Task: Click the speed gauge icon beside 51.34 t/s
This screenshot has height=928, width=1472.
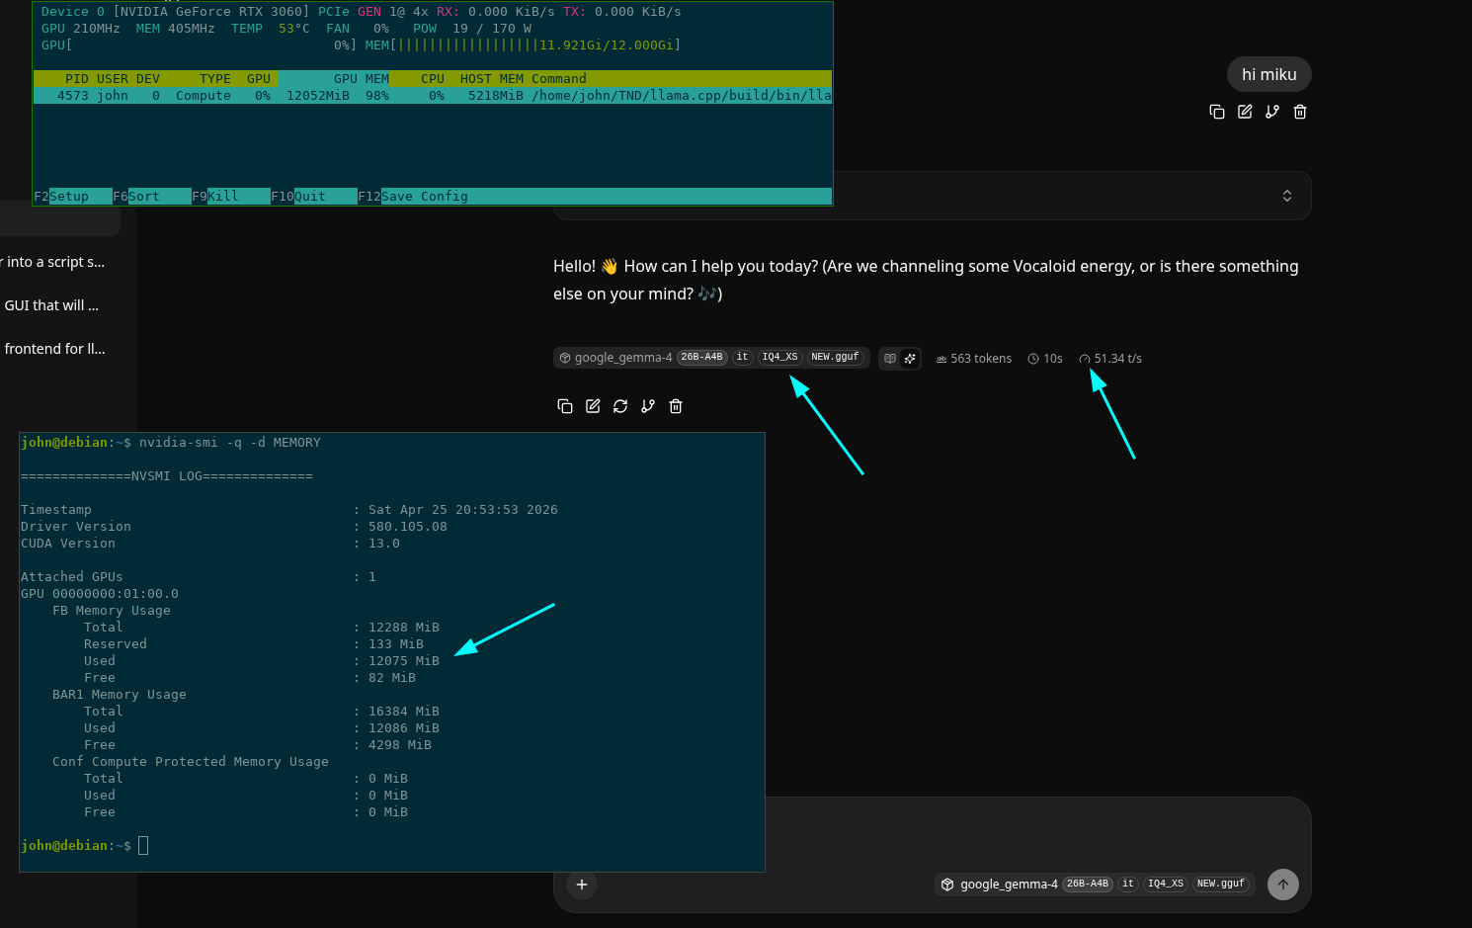Action: 1085,359
